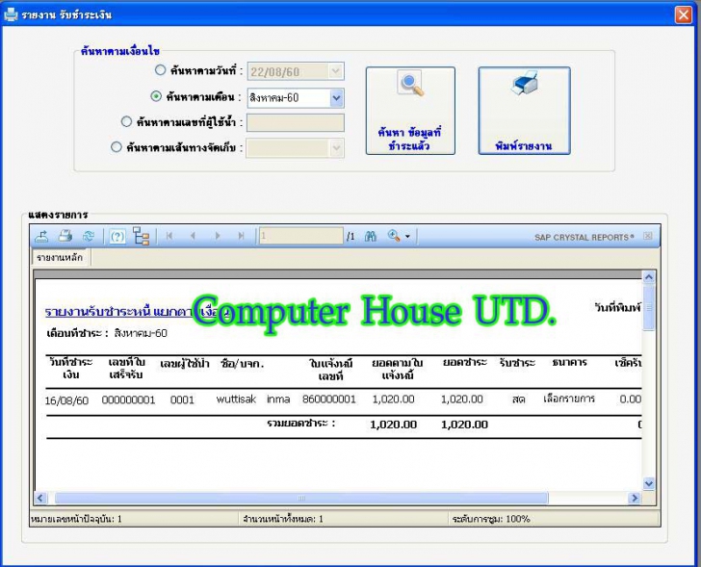Select ค้นหาตามเลขที่ผู้ใช้น้ำ radio option
This screenshot has width=701, height=567.
click(126, 121)
